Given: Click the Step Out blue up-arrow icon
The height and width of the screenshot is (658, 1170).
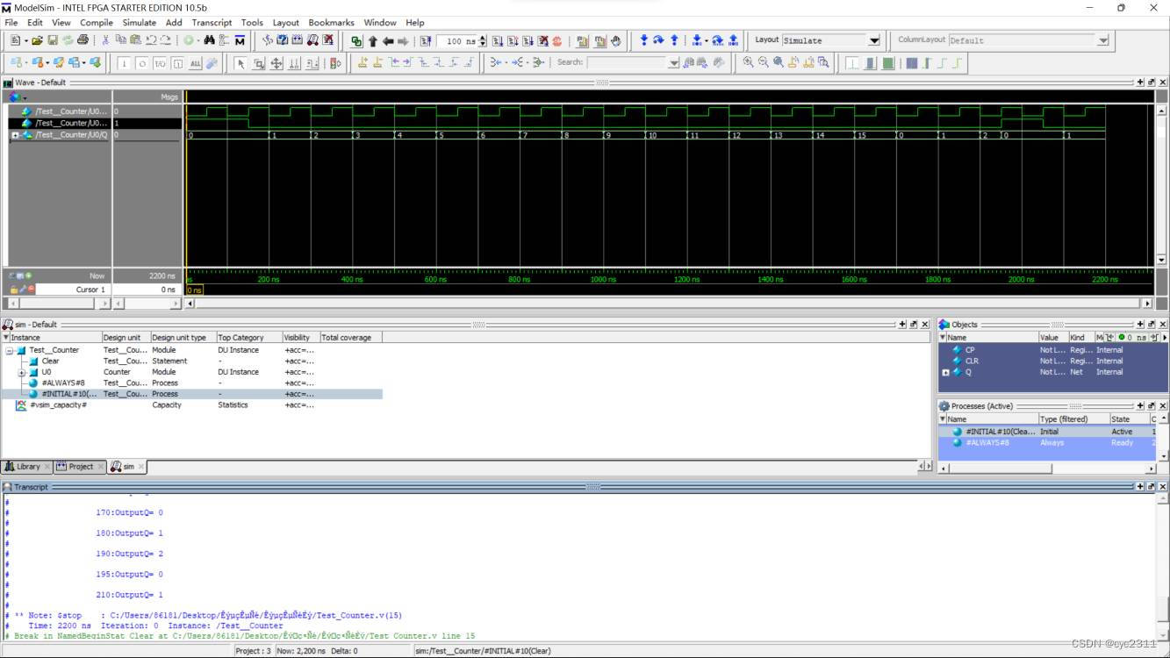Looking at the screenshot, I should point(674,40).
